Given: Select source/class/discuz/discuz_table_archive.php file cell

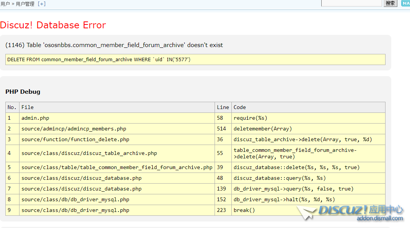Looking at the screenshot, I should 117,153.
